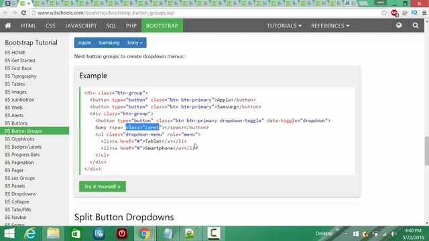The height and width of the screenshot is (241, 429).
Task: Open BS Jumbotron link
Action: click(19, 100)
